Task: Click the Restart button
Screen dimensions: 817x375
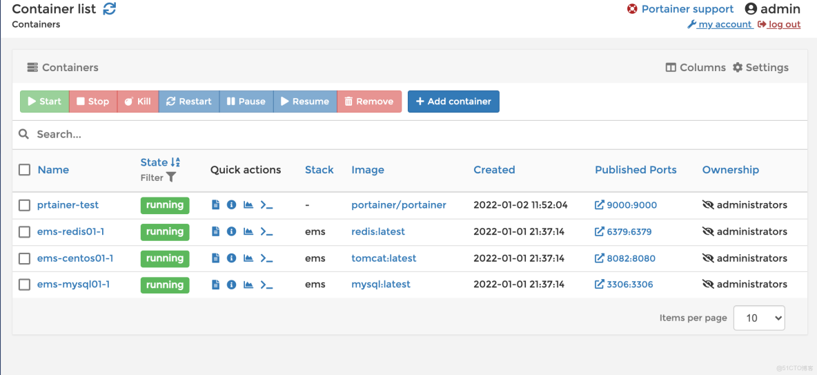Action: tap(188, 102)
